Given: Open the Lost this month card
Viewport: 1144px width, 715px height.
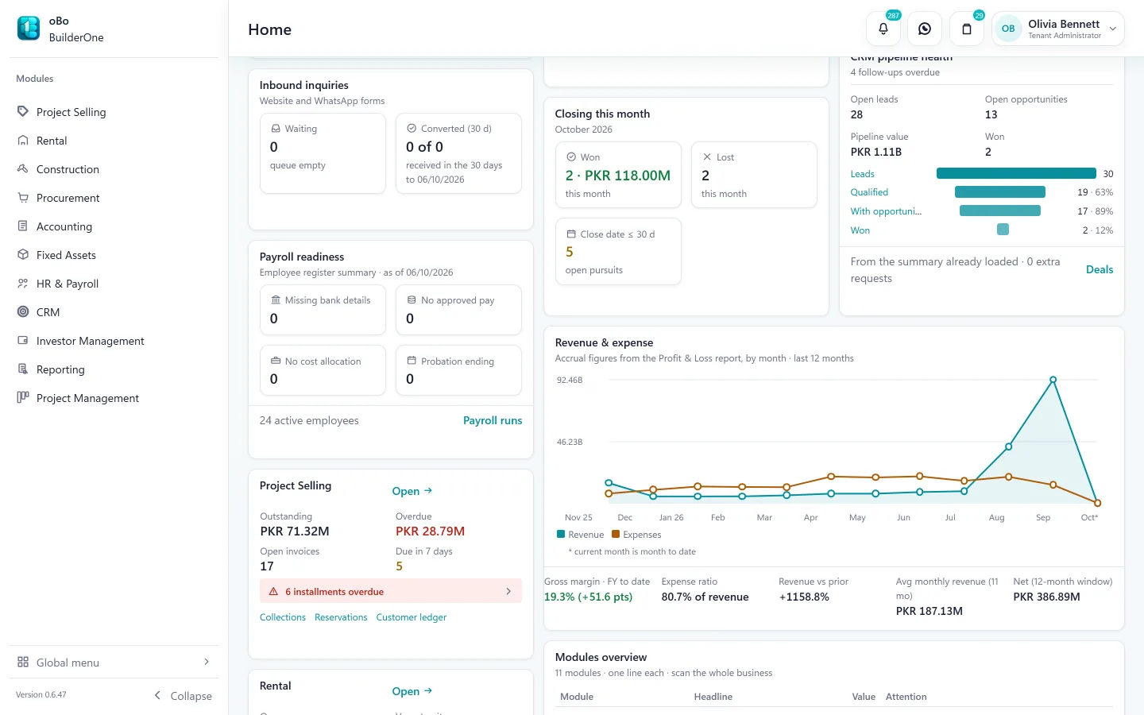Looking at the screenshot, I should coord(754,175).
